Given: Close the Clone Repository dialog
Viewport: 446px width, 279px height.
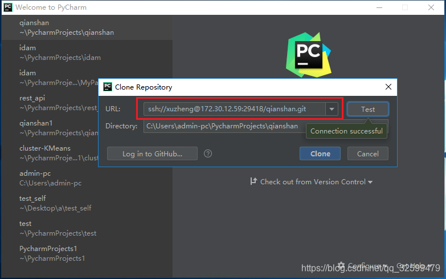Looking at the screenshot, I should pyautogui.click(x=388, y=87).
